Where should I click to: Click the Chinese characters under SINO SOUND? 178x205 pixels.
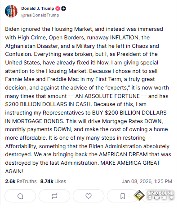(x=160, y=198)
